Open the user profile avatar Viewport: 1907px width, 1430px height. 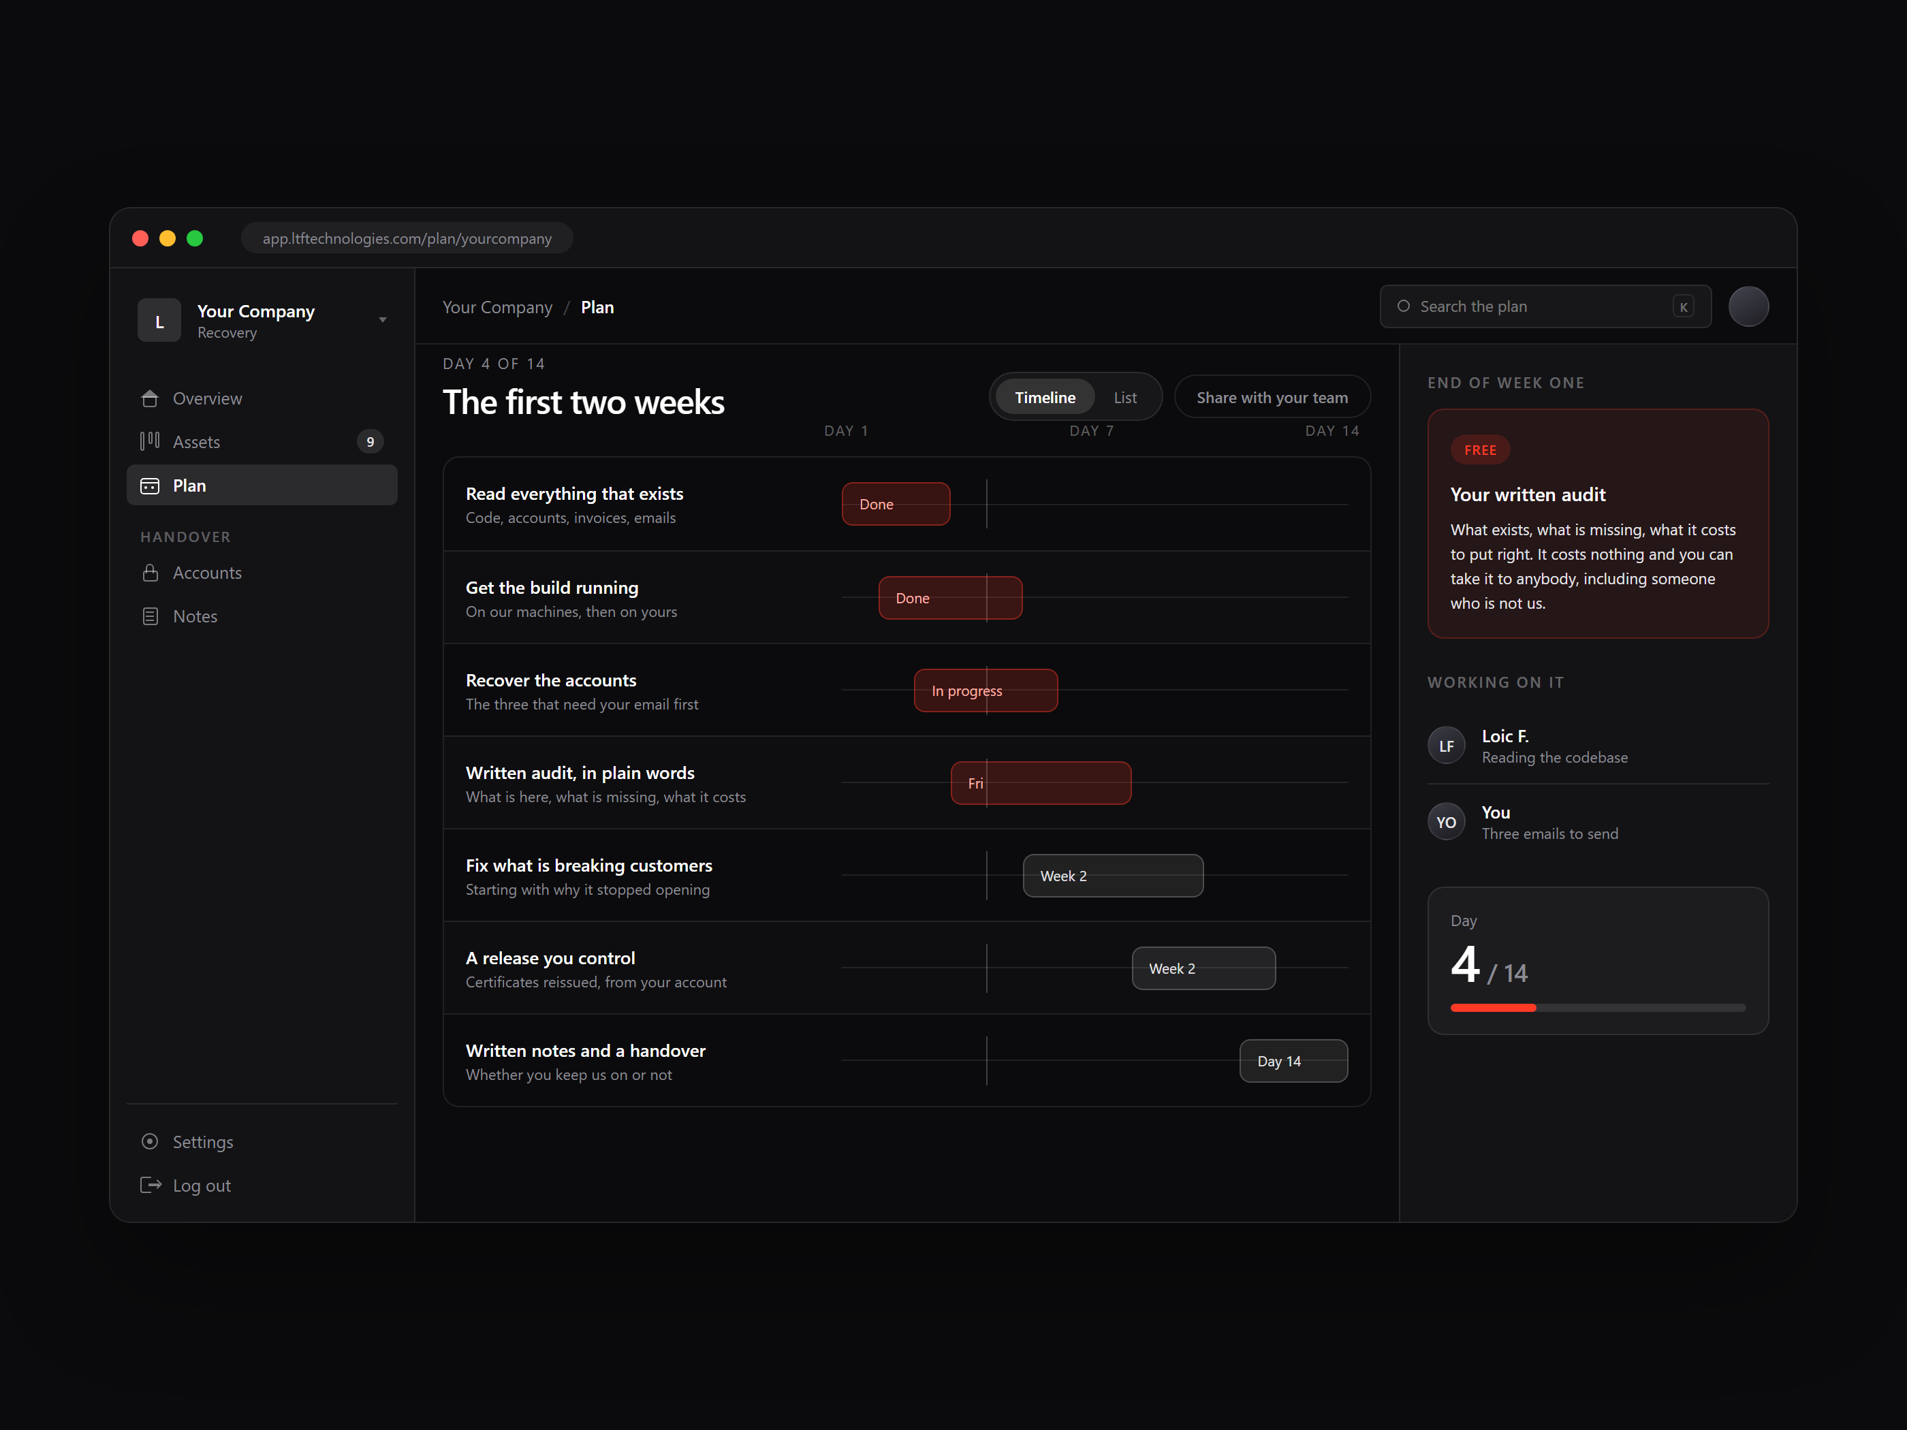[1748, 306]
